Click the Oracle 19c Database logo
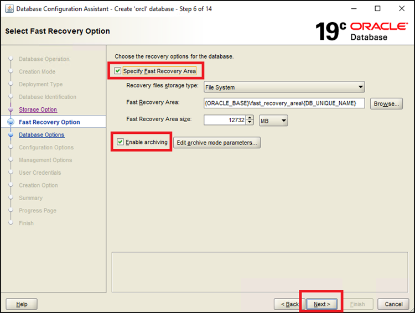 coord(361,31)
